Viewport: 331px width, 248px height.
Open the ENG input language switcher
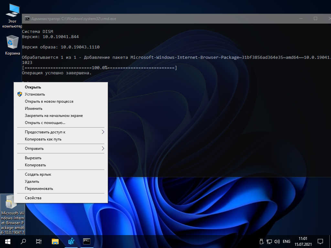tap(286, 241)
